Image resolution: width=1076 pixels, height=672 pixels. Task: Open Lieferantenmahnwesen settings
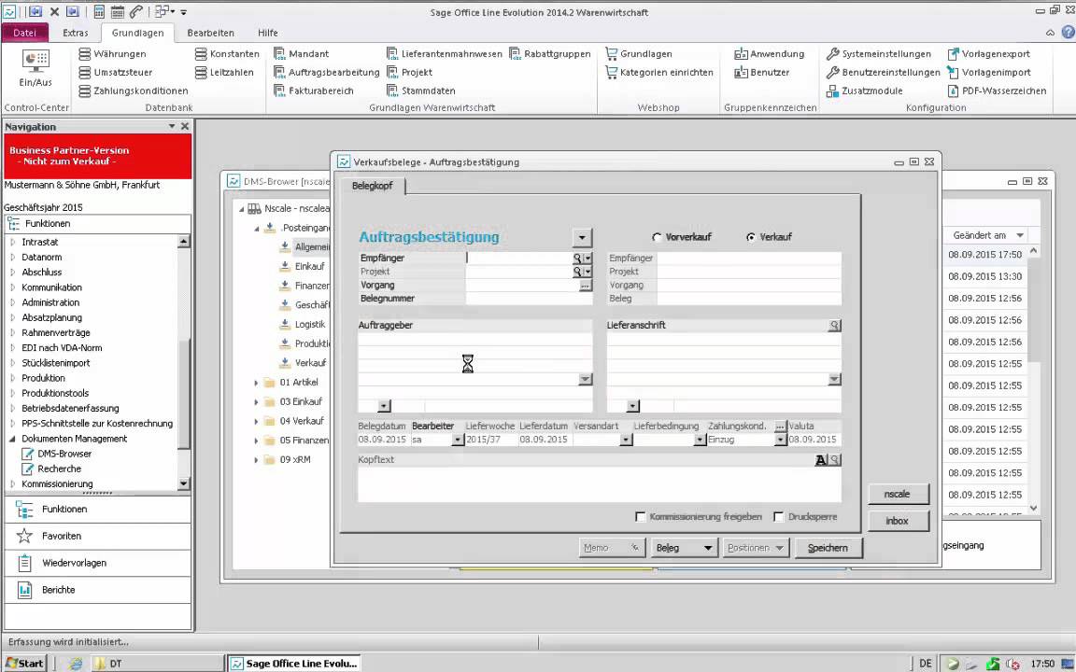[x=444, y=53]
